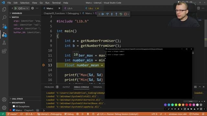Open the Run and Debug view
207x116 pixels.
pos(4,34)
